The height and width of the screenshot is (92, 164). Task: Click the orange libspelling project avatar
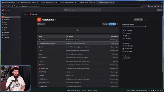pyautogui.click(x=39, y=20)
